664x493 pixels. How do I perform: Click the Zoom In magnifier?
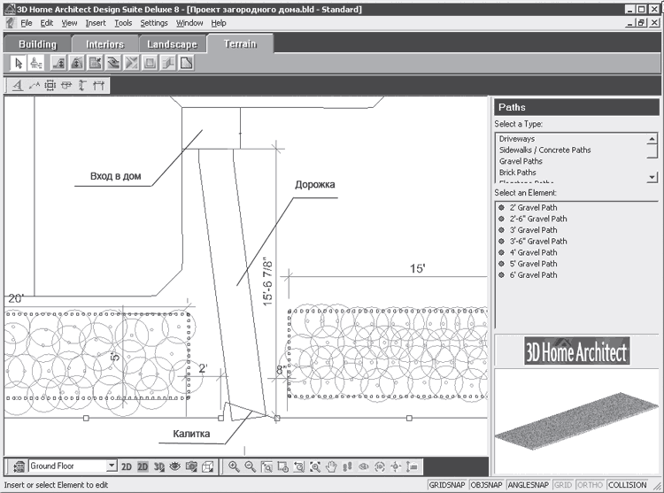point(234,466)
